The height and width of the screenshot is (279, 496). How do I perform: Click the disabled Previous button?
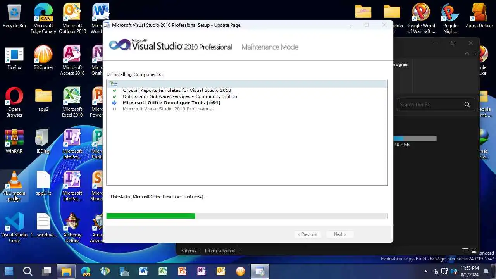coord(307,234)
